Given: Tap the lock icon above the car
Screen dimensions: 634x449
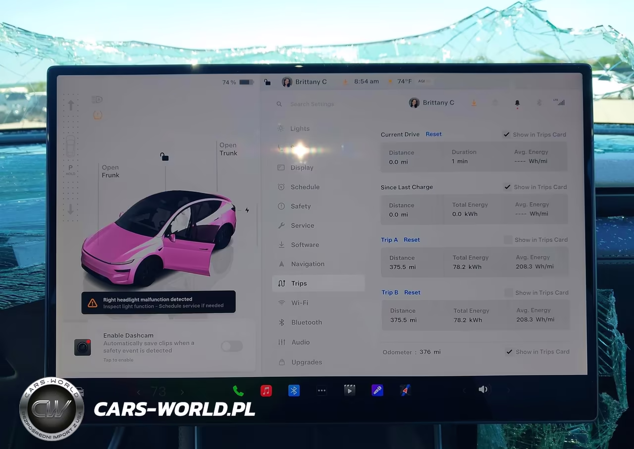Looking at the screenshot, I should tap(164, 157).
